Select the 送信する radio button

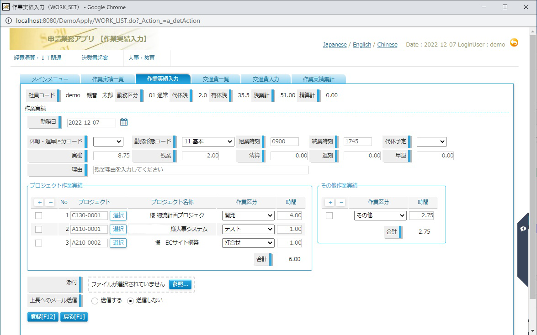95,301
